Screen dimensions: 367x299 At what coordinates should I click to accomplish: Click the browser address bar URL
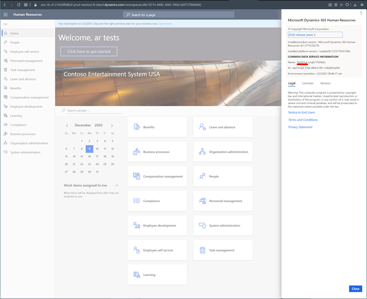pos(121,5)
